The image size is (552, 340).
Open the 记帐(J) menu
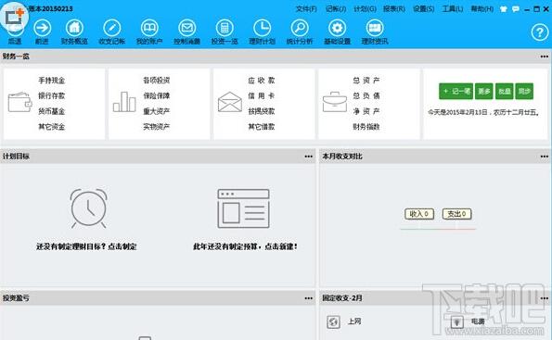[336, 8]
